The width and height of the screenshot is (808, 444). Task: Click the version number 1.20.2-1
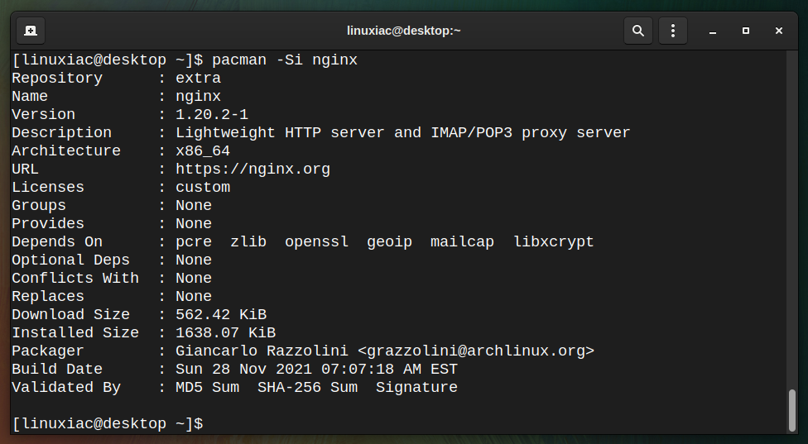pyautogui.click(x=212, y=115)
